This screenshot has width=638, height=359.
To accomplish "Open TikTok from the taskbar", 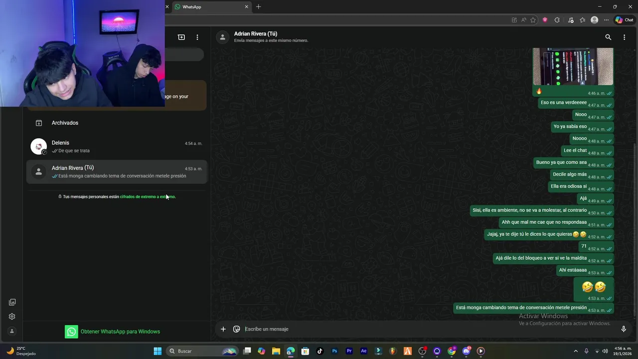I will click(x=320, y=351).
